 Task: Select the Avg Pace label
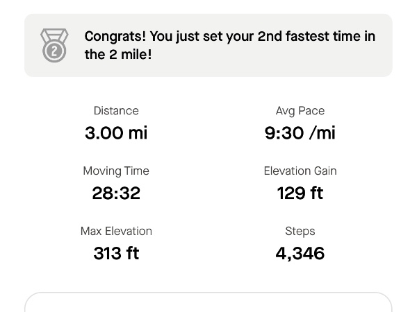pyautogui.click(x=300, y=111)
